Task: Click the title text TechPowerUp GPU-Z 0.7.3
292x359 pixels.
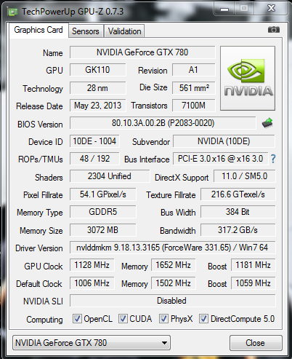Action: pos(73,12)
